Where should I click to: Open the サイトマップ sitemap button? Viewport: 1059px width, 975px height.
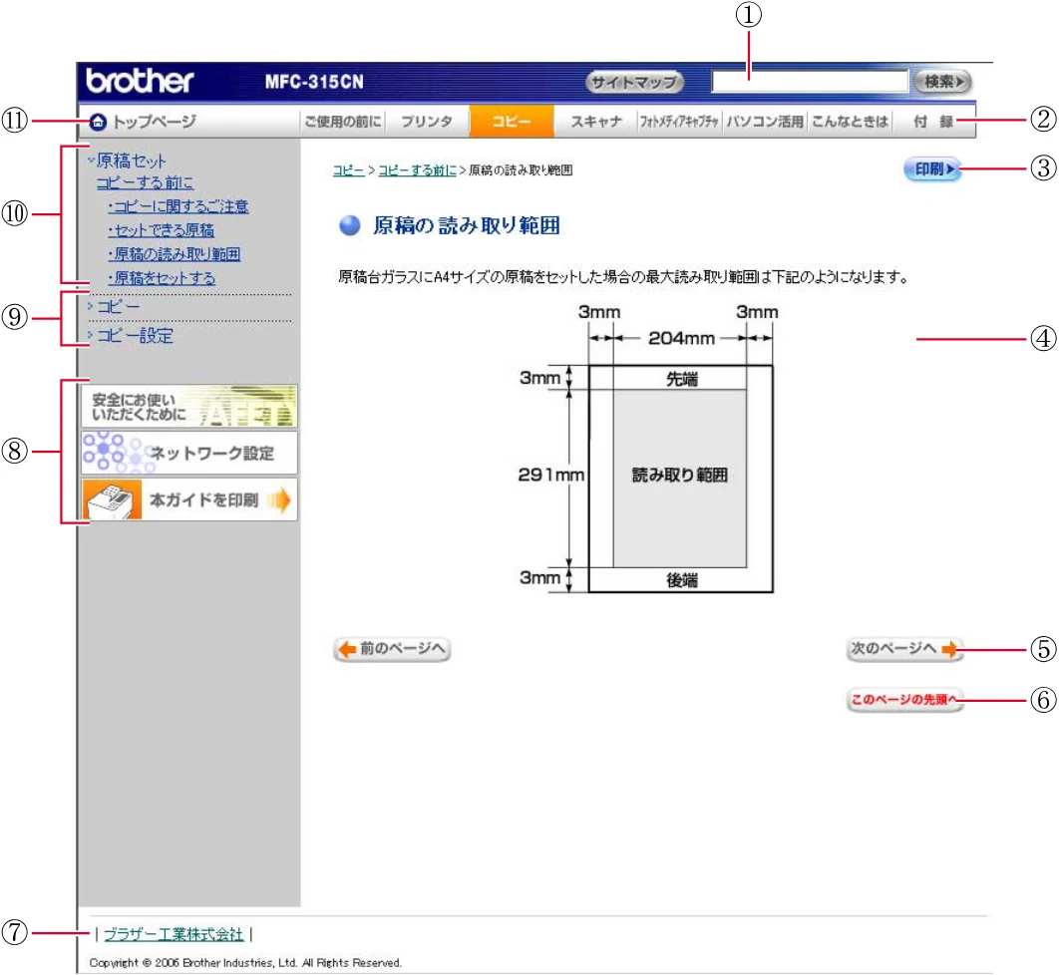634,82
